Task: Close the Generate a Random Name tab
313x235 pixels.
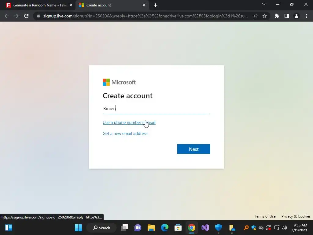Action: 71,5
